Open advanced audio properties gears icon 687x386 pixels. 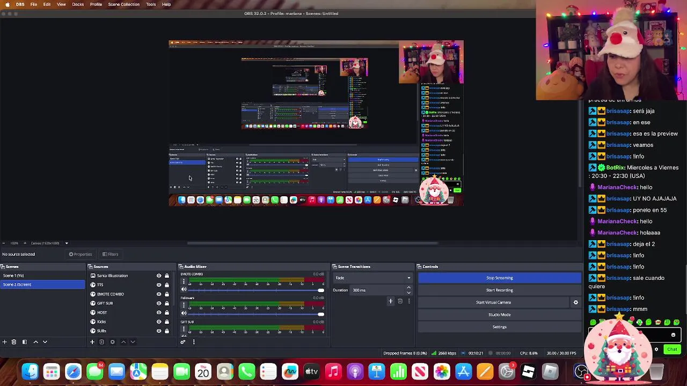click(182, 342)
